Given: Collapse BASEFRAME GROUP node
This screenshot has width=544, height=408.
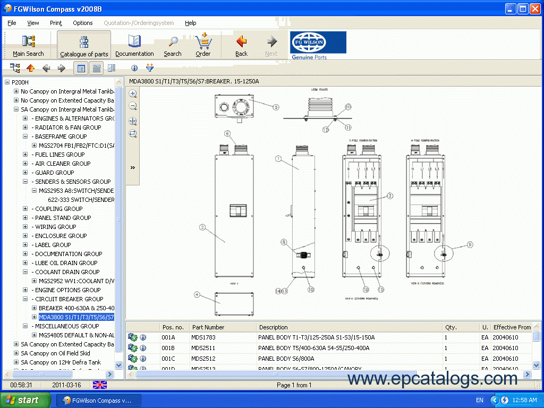Looking at the screenshot, I should (x=25, y=137).
